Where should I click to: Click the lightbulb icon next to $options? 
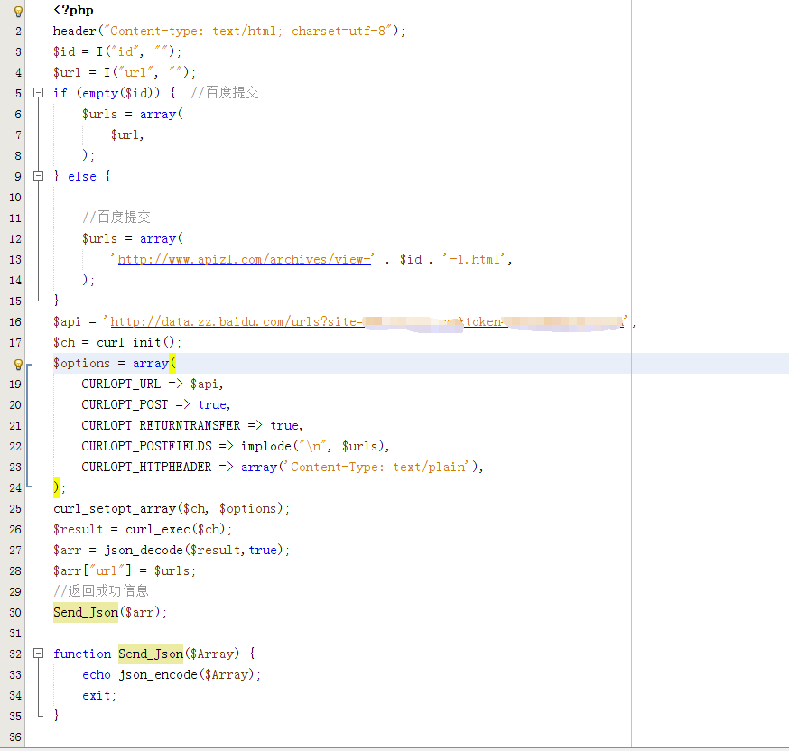18,364
